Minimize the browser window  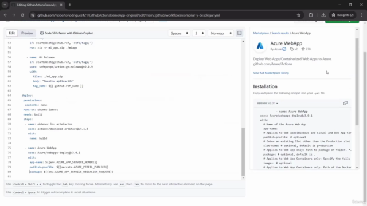340,5
